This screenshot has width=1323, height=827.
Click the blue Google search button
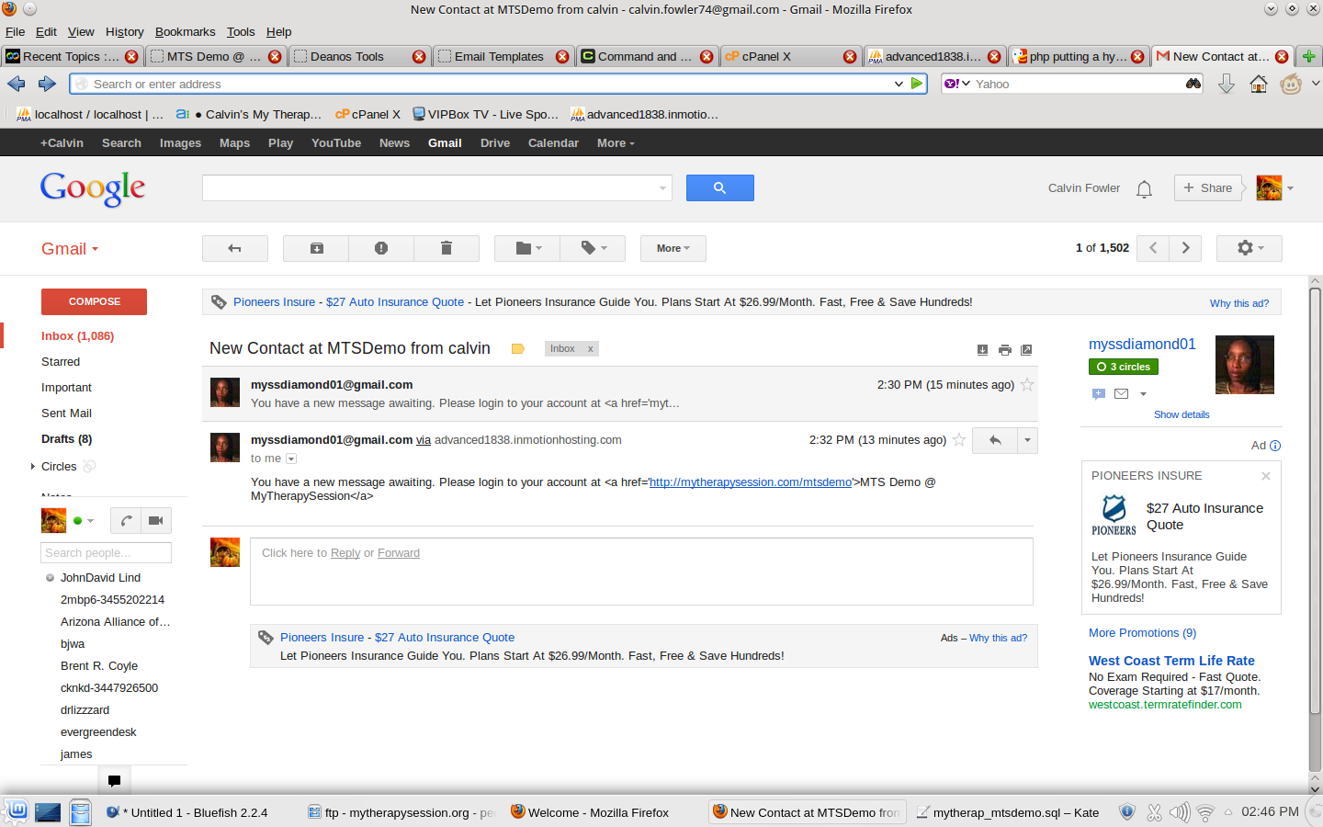pyautogui.click(x=720, y=187)
